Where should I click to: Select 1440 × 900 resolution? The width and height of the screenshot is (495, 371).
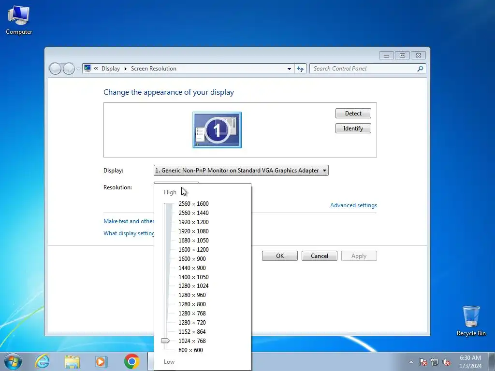(192, 268)
